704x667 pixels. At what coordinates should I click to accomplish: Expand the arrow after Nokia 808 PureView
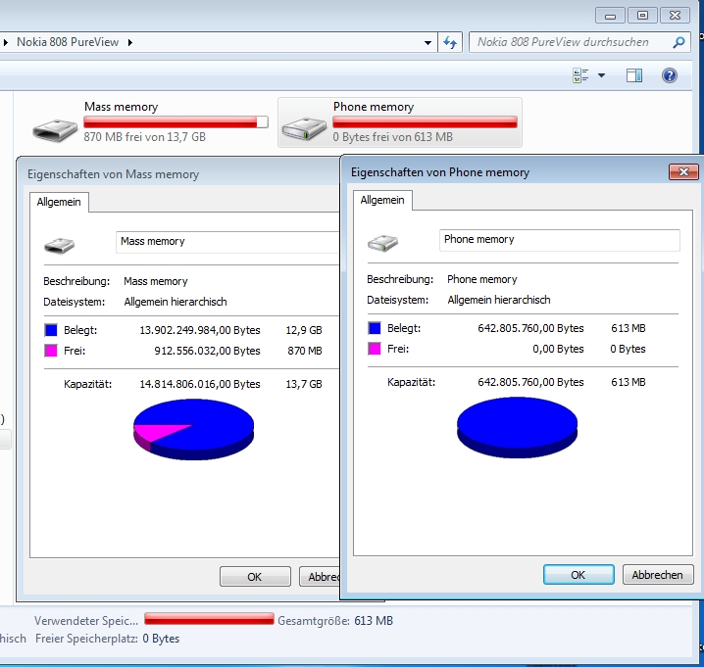pyautogui.click(x=130, y=43)
